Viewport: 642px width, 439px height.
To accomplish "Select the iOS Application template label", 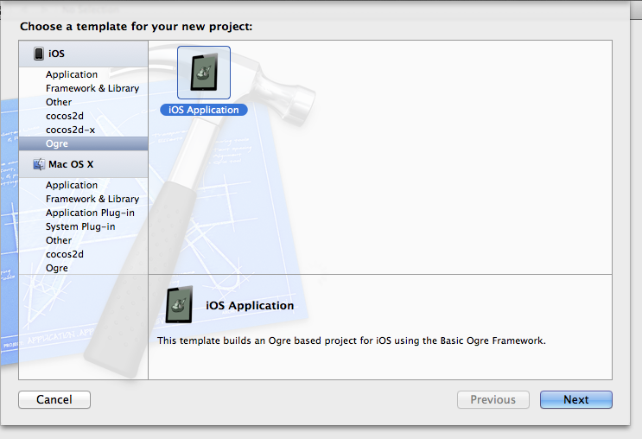I will 204,110.
